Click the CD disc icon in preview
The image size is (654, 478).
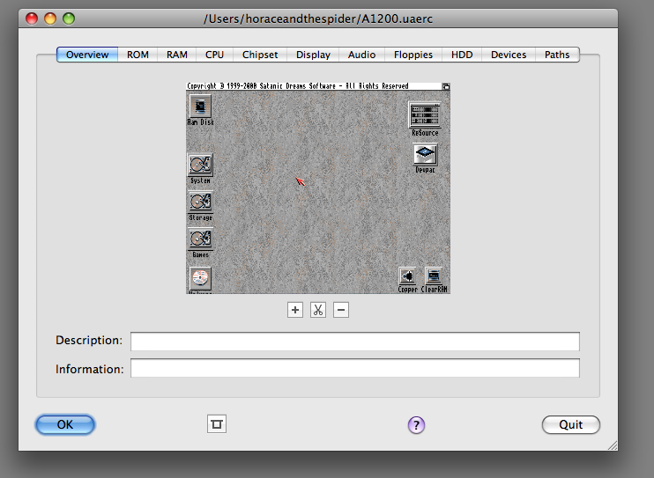201,279
